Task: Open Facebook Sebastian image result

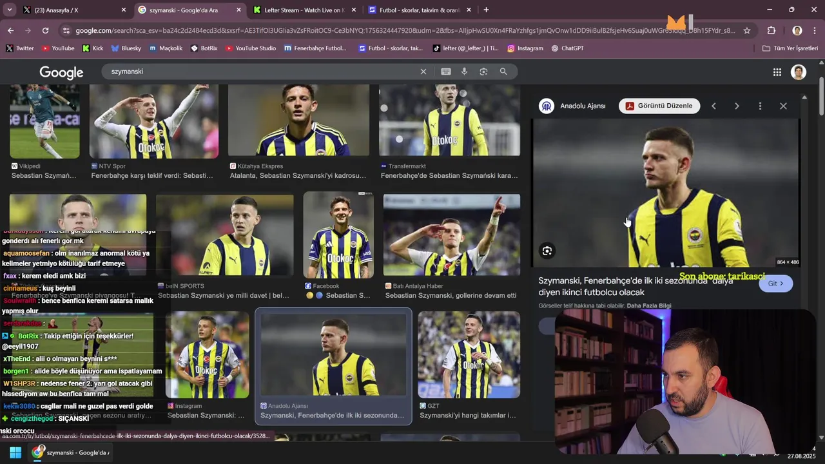Action: (338, 235)
